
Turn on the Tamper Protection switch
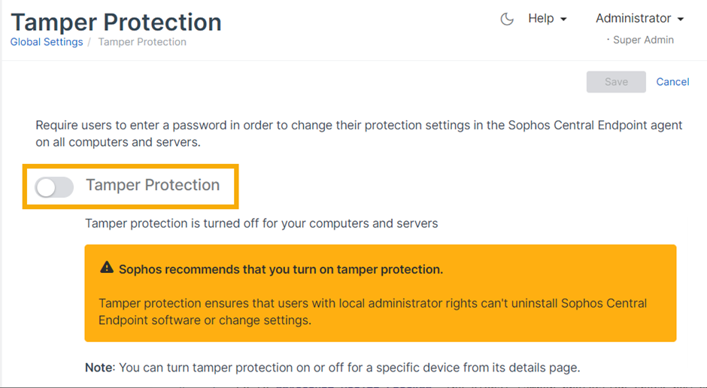54,187
